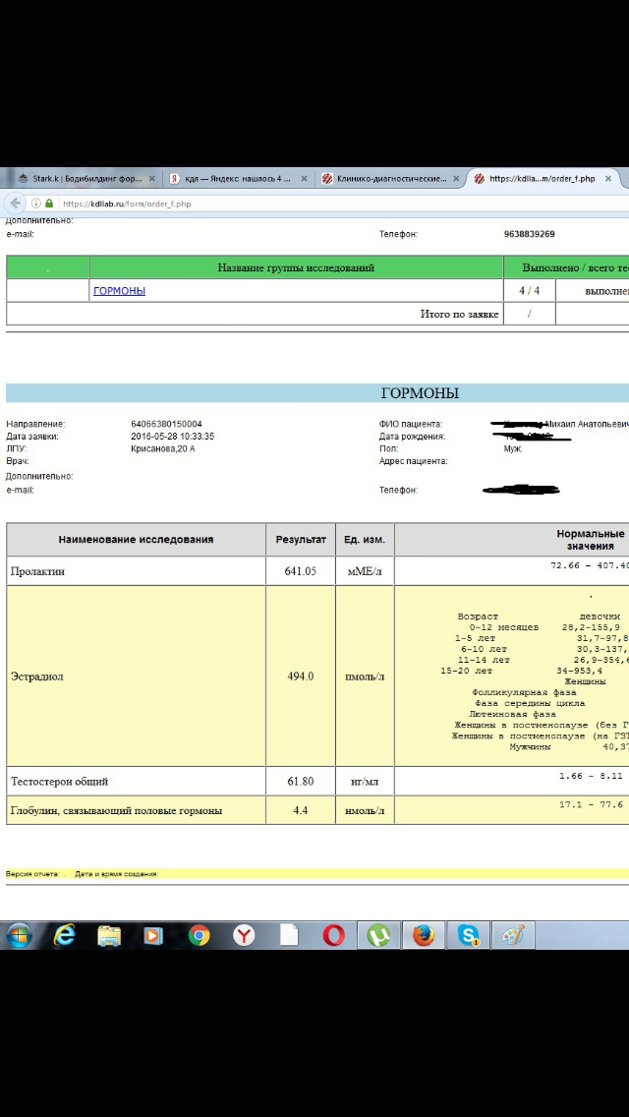This screenshot has width=629, height=1117.
Task: Close the Stark.k forum tab
Action: [x=151, y=179]
